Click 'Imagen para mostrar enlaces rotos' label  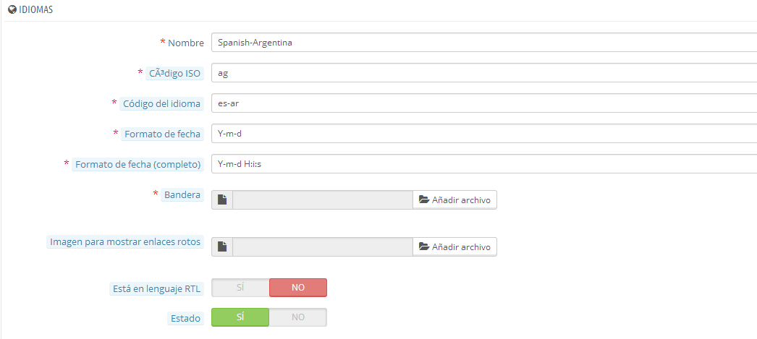(125, 242)
